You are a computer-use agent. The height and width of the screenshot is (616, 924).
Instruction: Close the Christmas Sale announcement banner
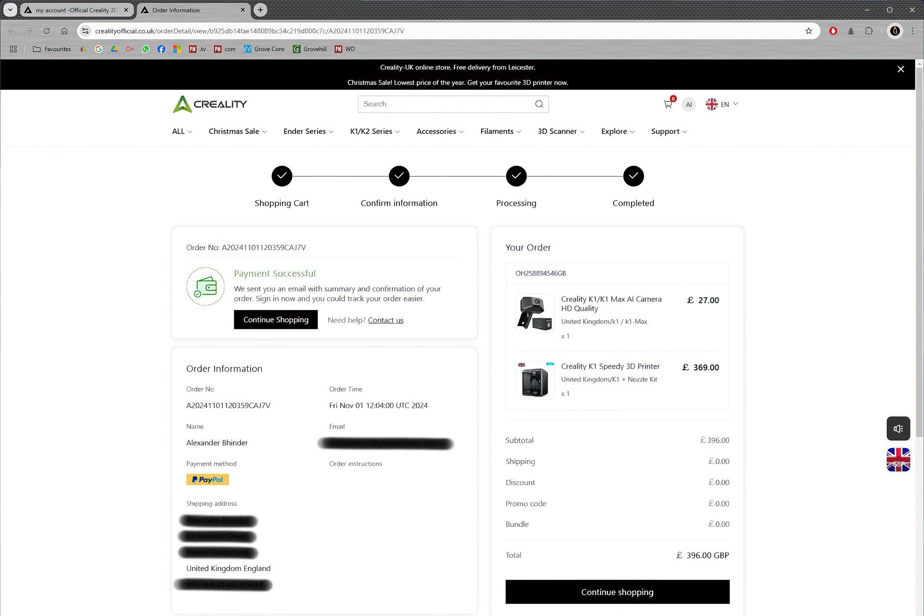(900, 69)
